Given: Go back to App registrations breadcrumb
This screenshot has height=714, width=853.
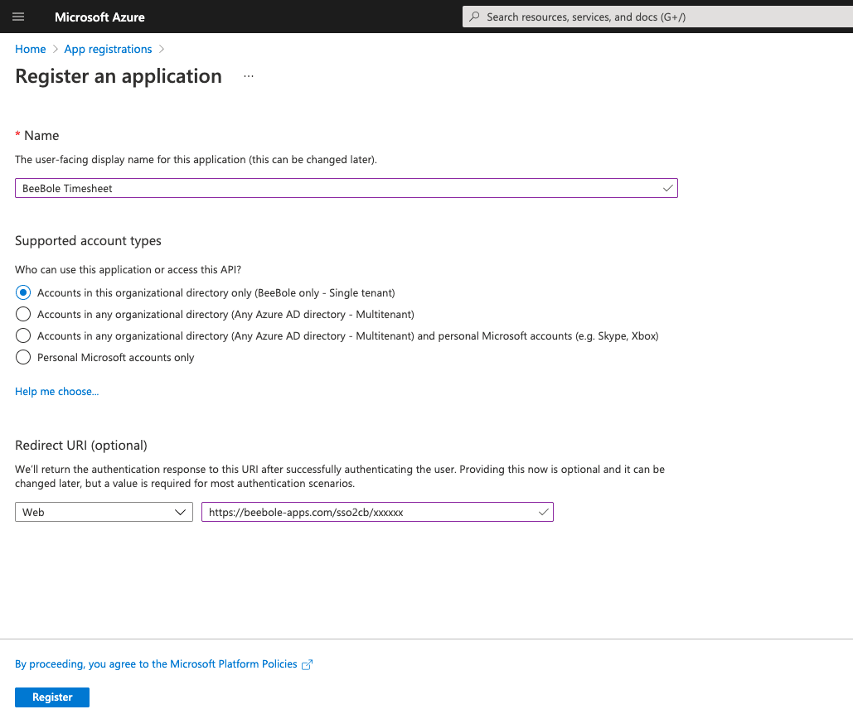Looking at the screenshot, I should (x=108, y=49).
